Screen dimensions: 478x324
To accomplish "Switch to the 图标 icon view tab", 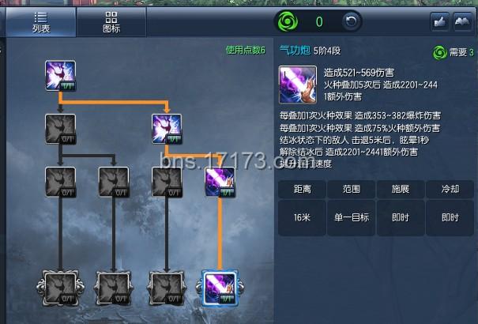I will (x=111, y=22).
